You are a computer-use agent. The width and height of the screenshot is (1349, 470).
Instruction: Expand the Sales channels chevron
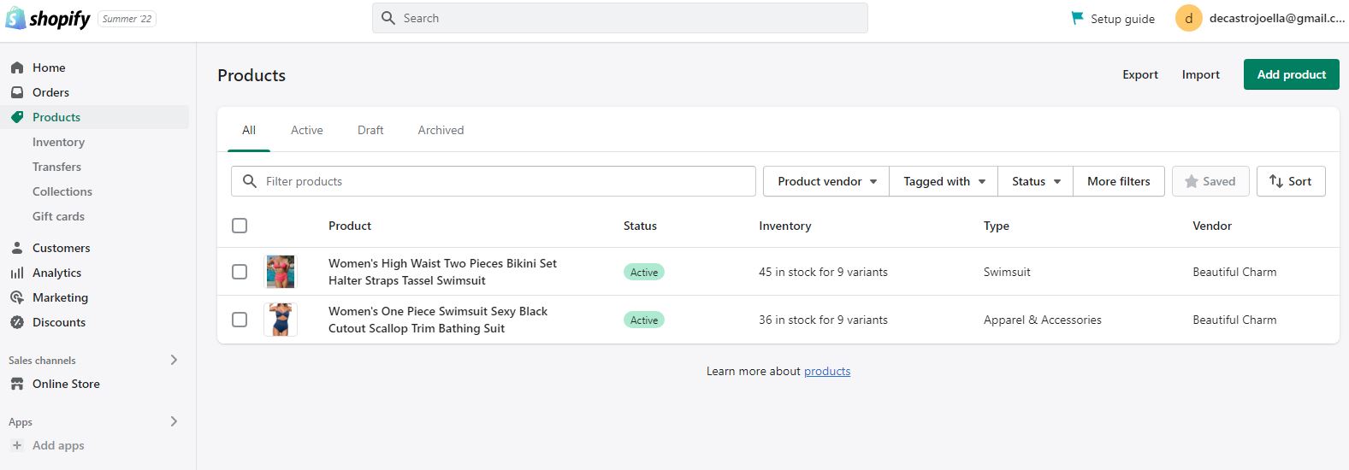[x=174, y=360]
